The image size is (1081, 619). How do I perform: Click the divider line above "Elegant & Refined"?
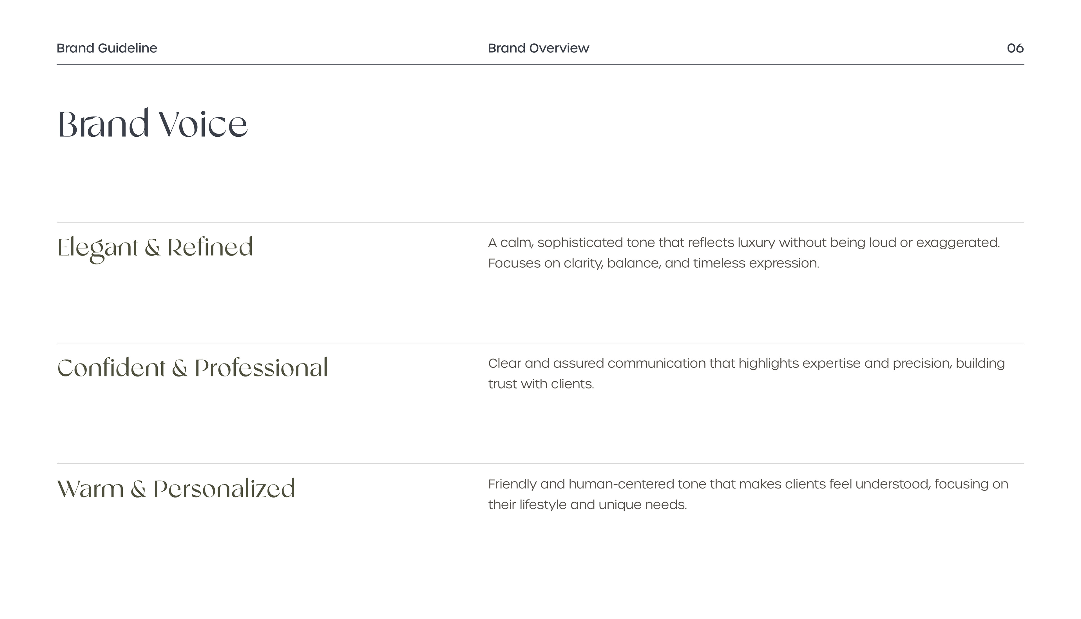(x=540, y=222)
